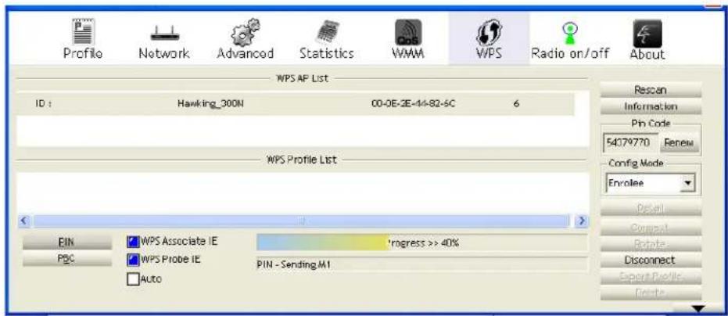Open the About icon

(x=647, y=39)
